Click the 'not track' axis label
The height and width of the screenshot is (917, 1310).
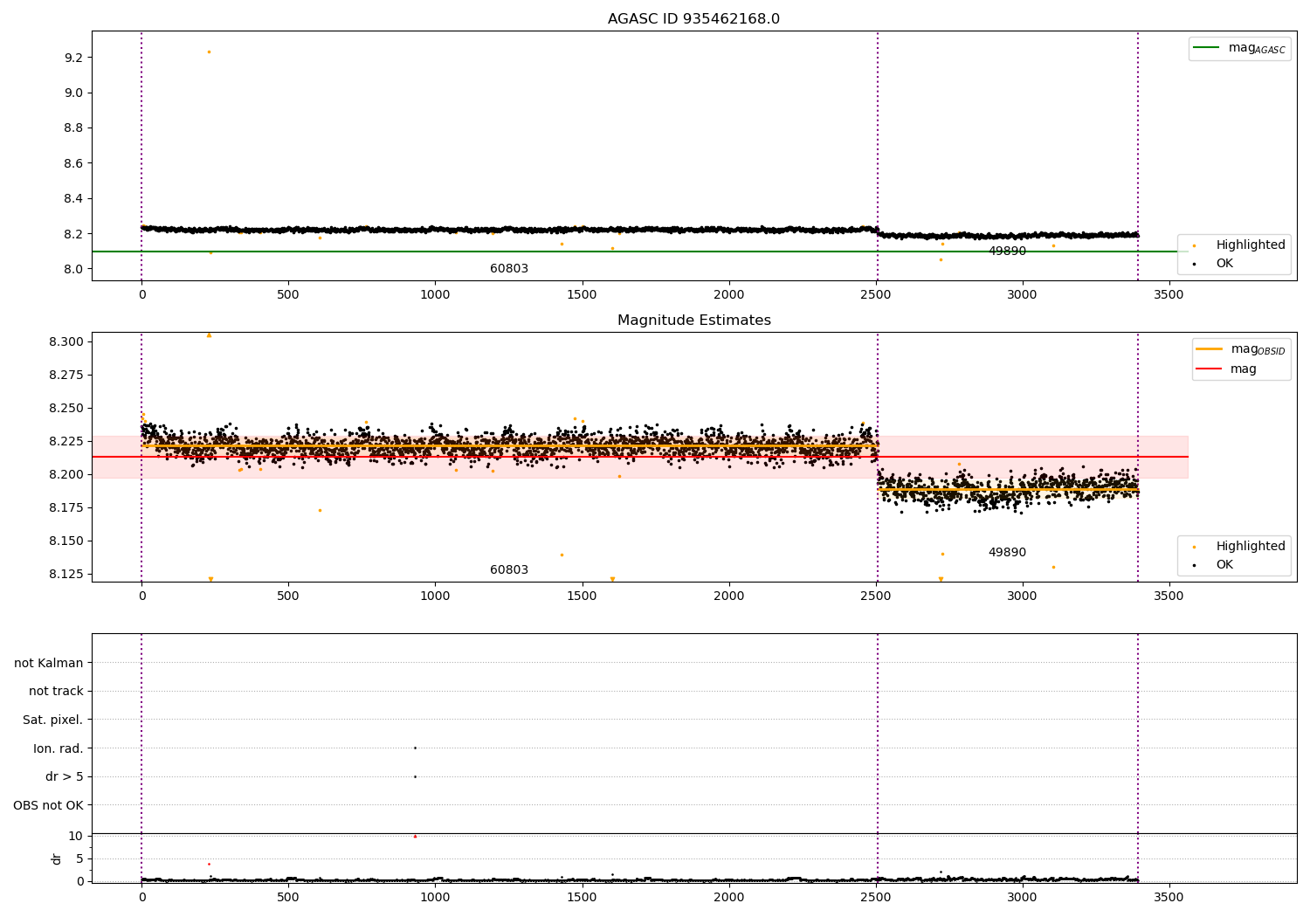pyautogui.click(x=56, y=691)
